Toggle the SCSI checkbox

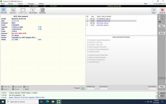pyautogui.click(x=24, y=89)
